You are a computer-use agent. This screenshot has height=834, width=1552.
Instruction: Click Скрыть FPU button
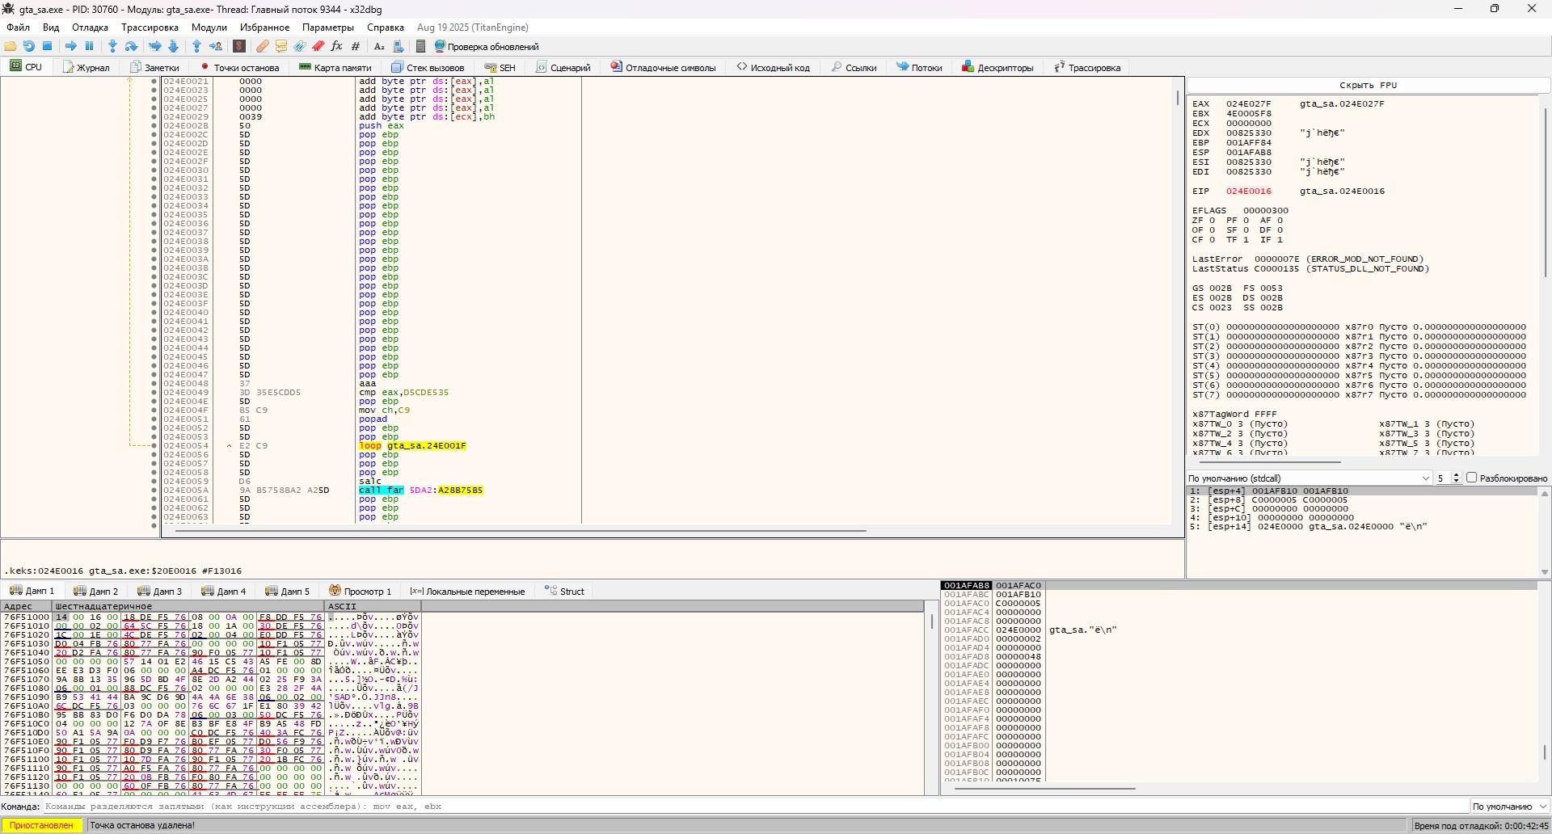(1368, 85)
